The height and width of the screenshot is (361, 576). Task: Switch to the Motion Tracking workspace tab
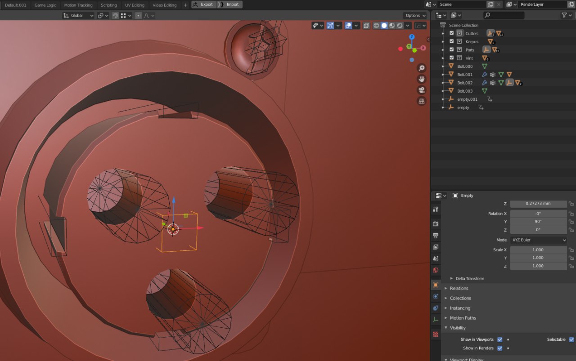point(78,5)
